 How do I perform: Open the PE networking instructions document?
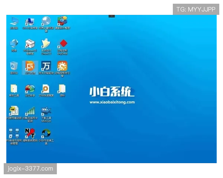[14, 113]
